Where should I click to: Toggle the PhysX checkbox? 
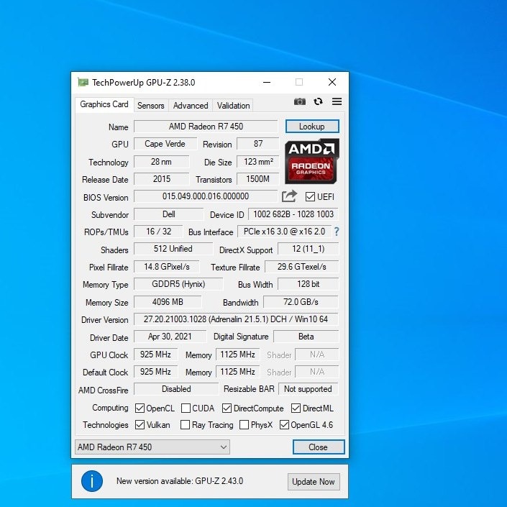click(x=245, y=425)
